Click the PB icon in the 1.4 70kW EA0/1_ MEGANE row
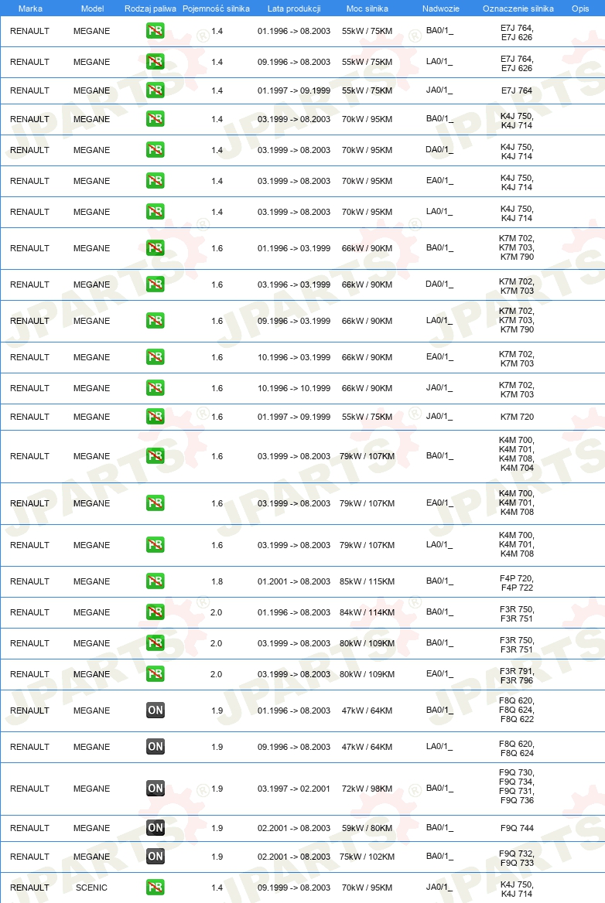The image size is (605, 903). click(x=155, y=181)
